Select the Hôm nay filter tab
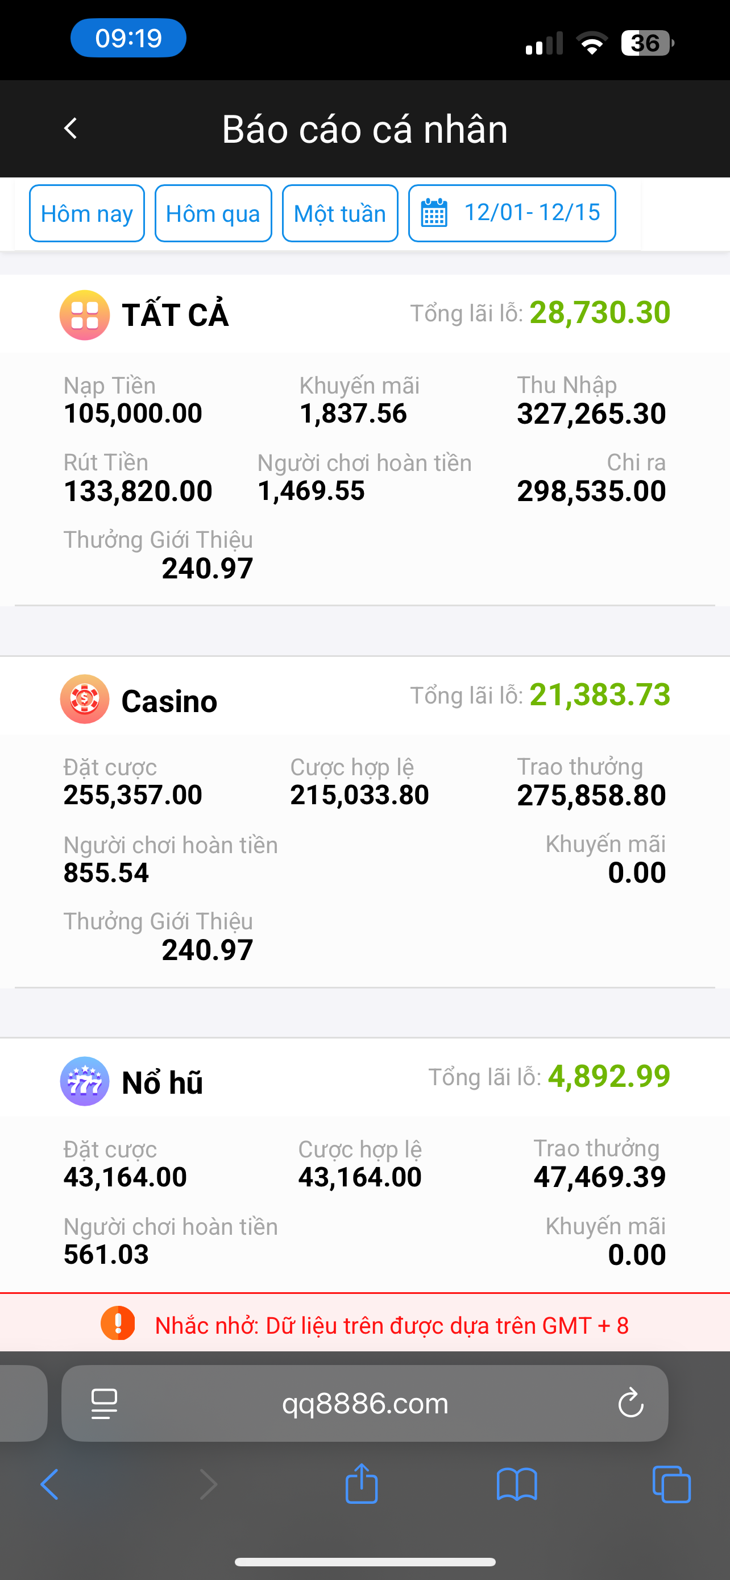 click(x=87, y=213)
